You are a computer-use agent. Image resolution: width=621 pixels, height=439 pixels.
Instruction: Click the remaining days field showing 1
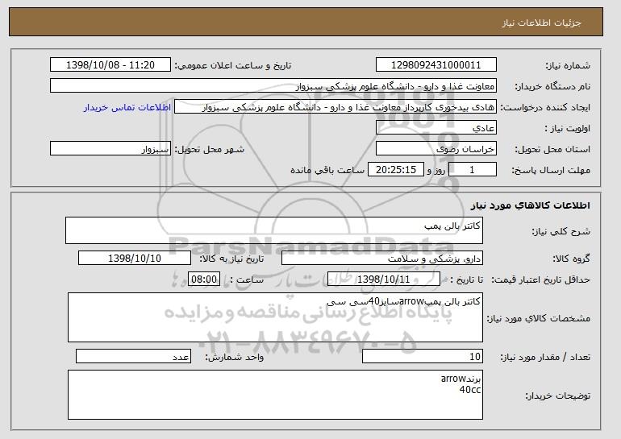(472, 170)
